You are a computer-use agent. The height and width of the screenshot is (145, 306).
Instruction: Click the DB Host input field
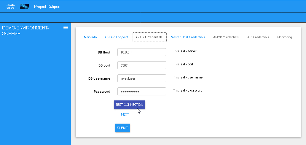(141, 52)
